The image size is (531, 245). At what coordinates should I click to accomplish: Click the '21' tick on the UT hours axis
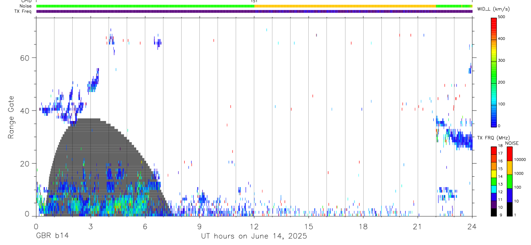417,226
